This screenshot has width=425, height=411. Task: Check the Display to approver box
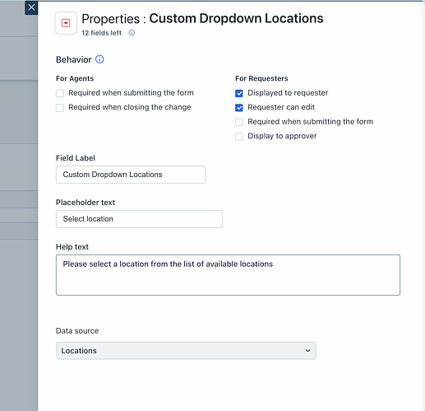(239, 137)
